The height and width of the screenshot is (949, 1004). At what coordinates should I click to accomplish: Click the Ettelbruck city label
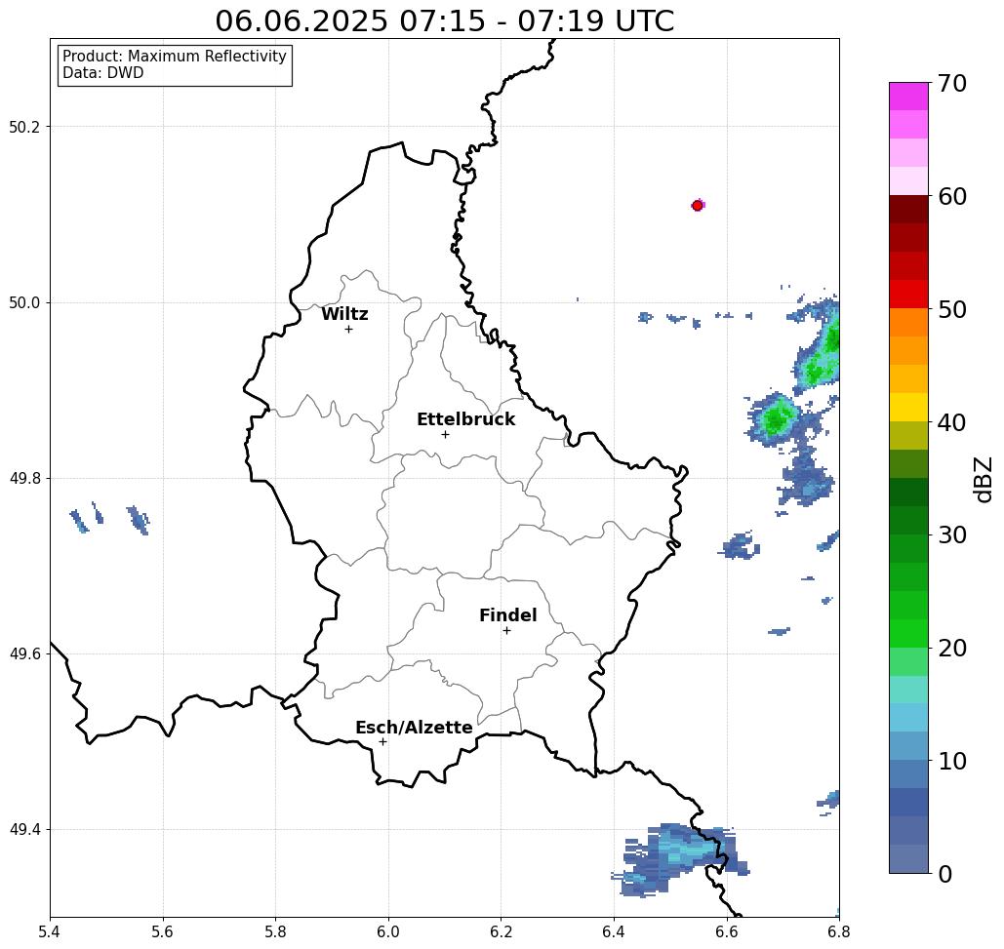tap(465, 419)
